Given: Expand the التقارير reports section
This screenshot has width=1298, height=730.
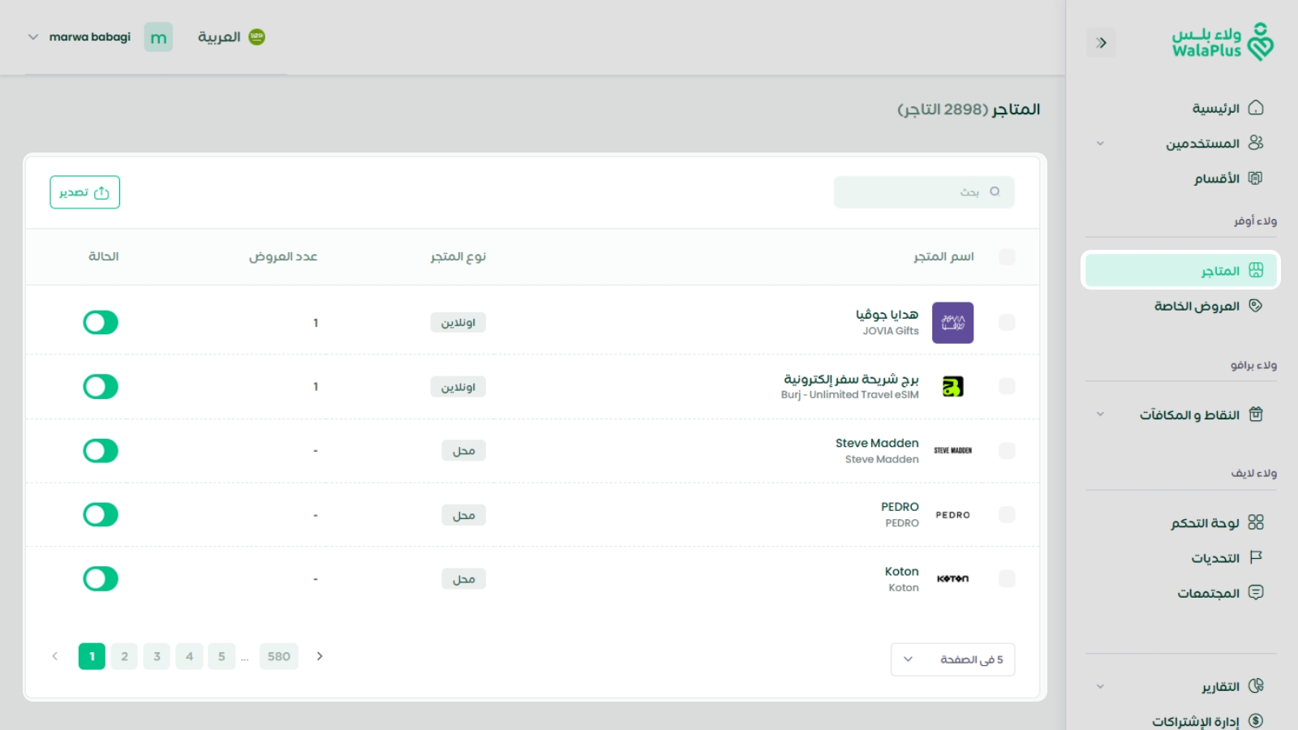Looking at the screenshot, I should [x=1100, y=685].
